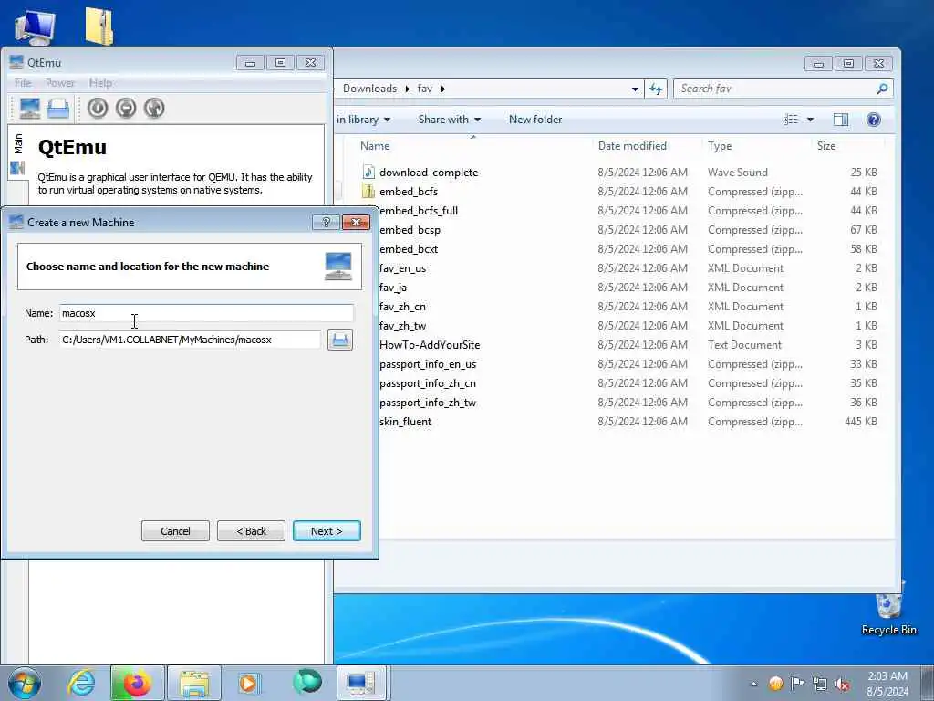Image resolution: width=934 pixels, height=701 pixels.
Task: Select the fav_zh_tw file
Action: [x=402, y=326]
